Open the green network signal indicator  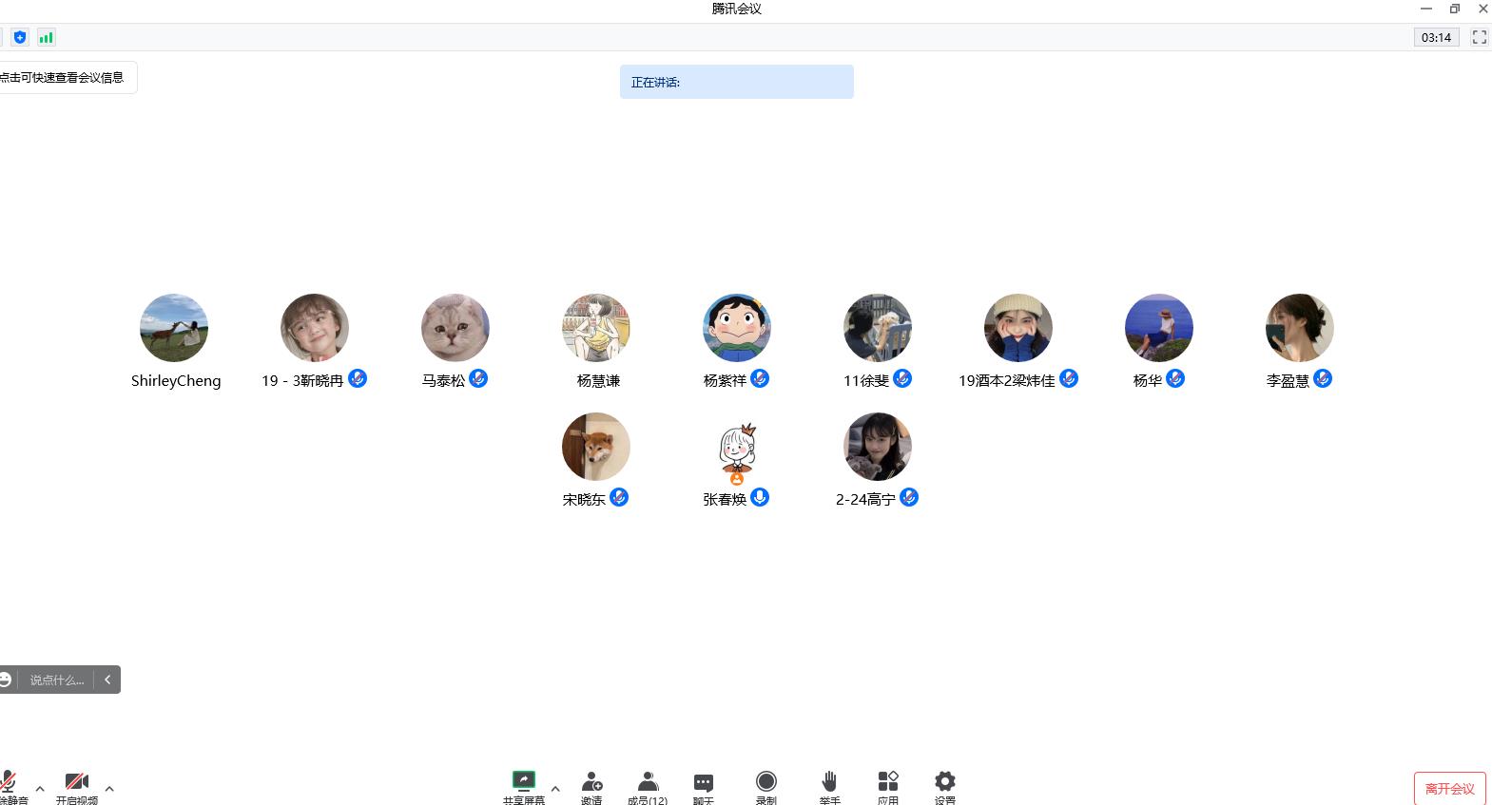pos(46,37)
